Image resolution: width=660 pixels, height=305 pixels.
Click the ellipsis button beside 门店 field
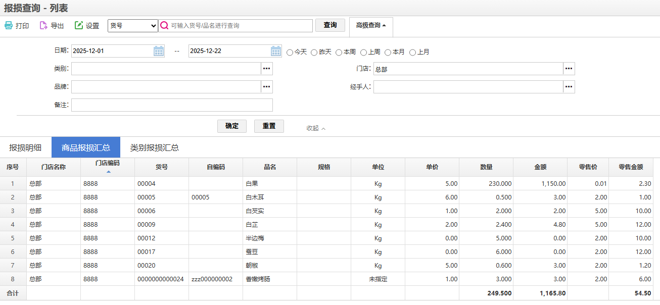[569, 69]
